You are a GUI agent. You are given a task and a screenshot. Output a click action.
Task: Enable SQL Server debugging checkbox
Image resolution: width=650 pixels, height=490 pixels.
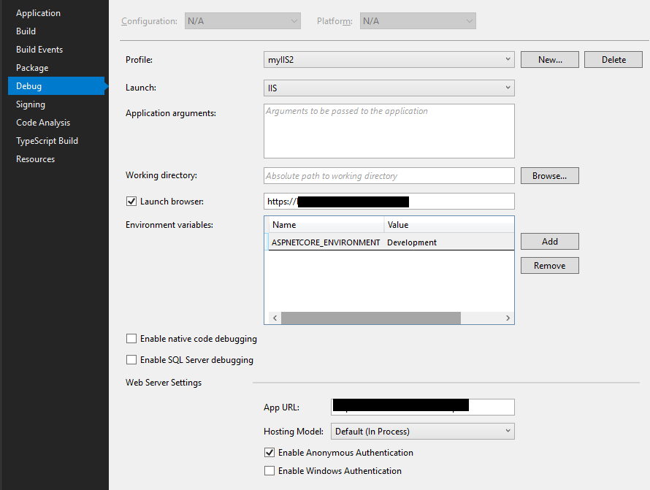131,360
